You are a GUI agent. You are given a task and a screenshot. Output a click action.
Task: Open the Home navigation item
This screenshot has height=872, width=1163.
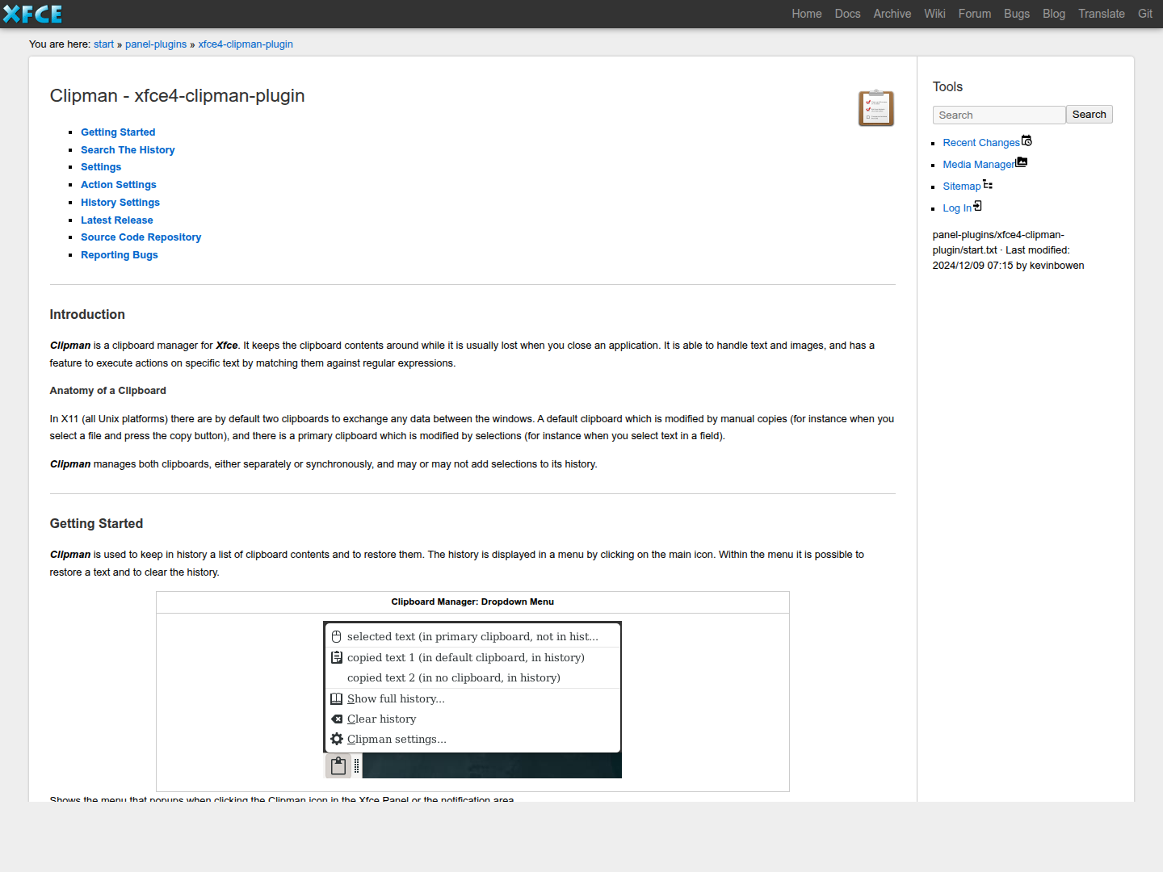[x=807, y=14]
